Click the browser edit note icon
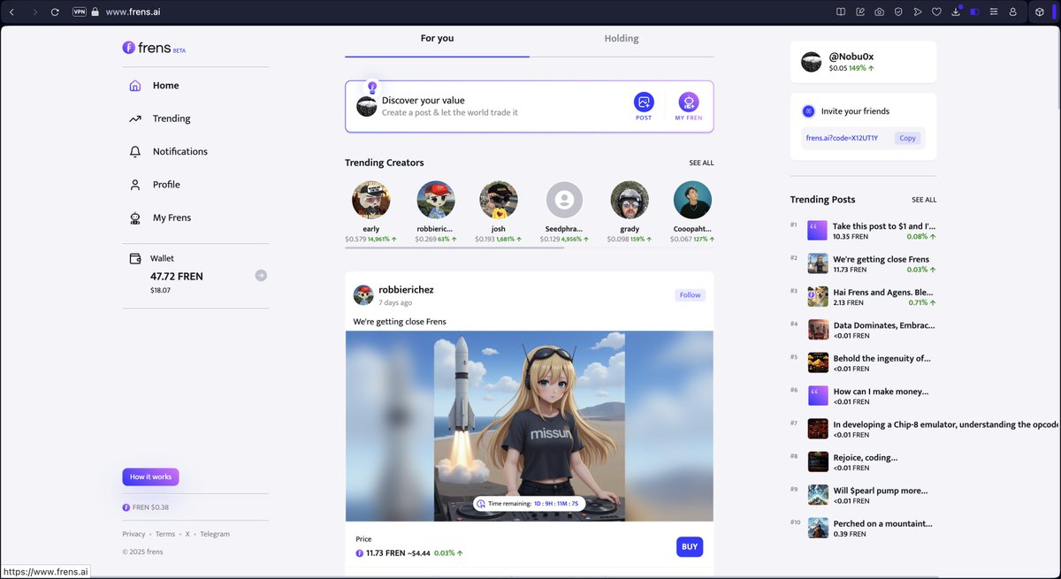The height and width of the screenshot is (579, 1061). [x=860, y=12]
